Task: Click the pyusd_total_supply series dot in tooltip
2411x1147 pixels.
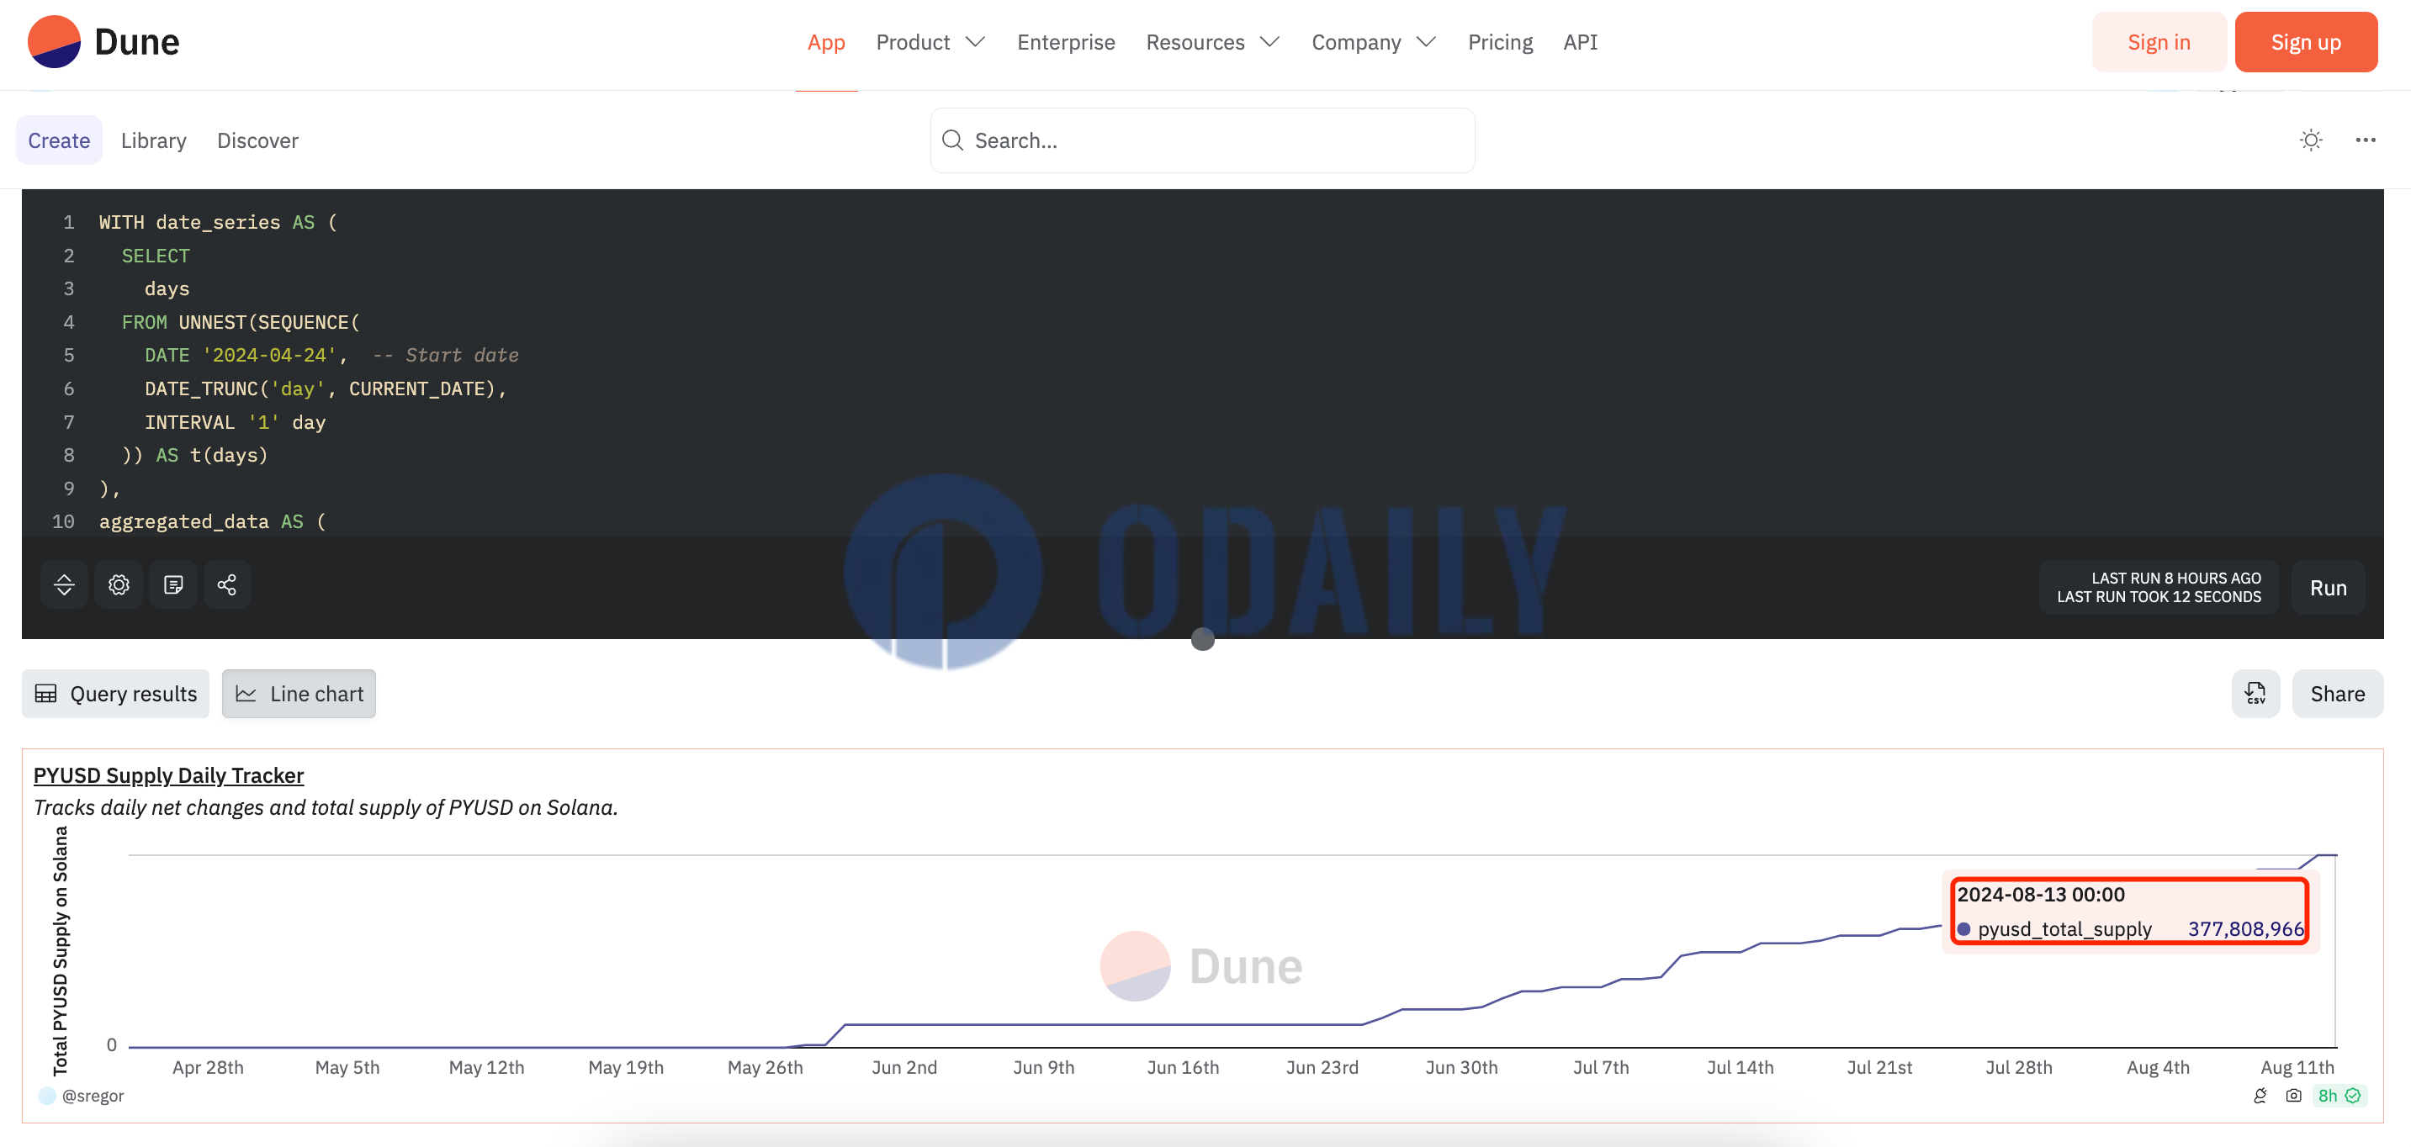Action: point(1963,929)
